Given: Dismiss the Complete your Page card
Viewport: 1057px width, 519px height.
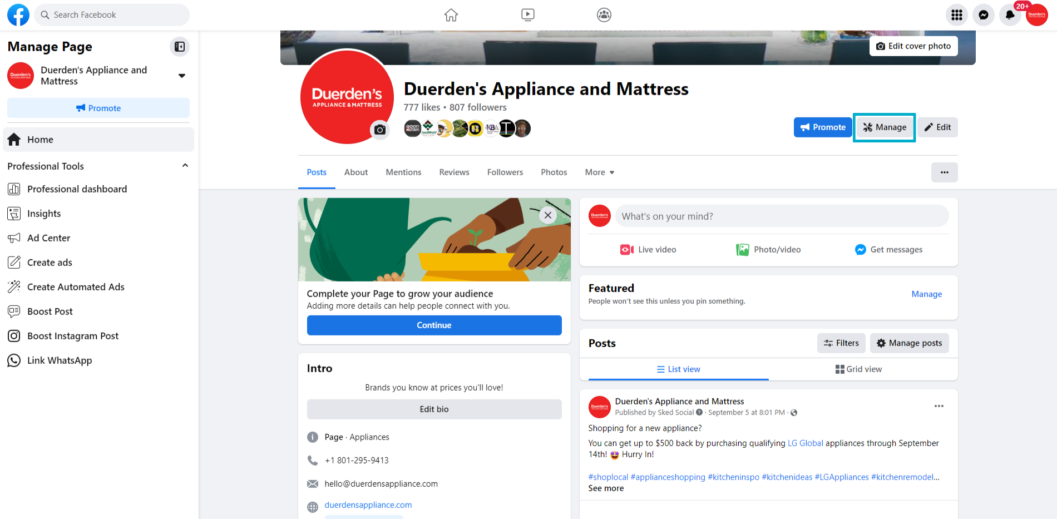Looking at the screenshot, I should pyautogui.click(x=548, y=215).
